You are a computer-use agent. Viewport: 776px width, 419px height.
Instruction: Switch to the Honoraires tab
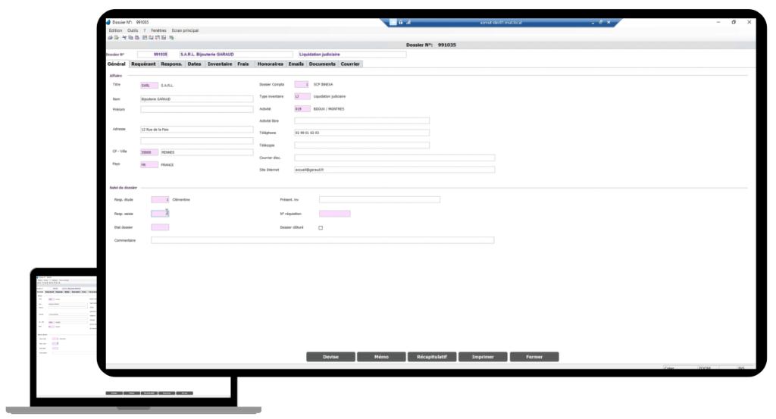tap(271, 64)
